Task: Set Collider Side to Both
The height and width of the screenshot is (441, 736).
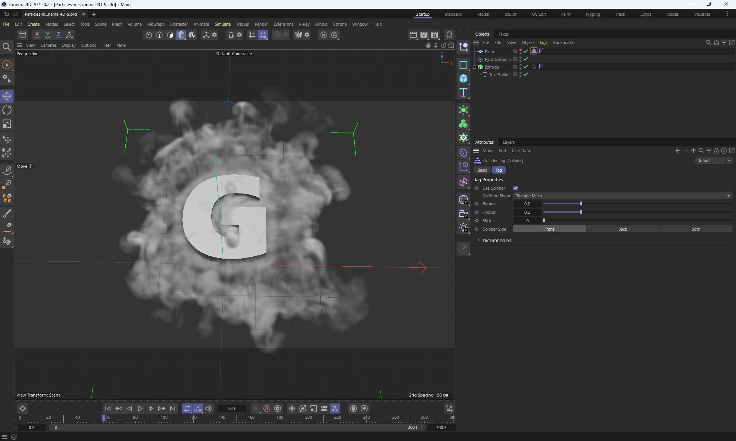Action: [695, 229]
